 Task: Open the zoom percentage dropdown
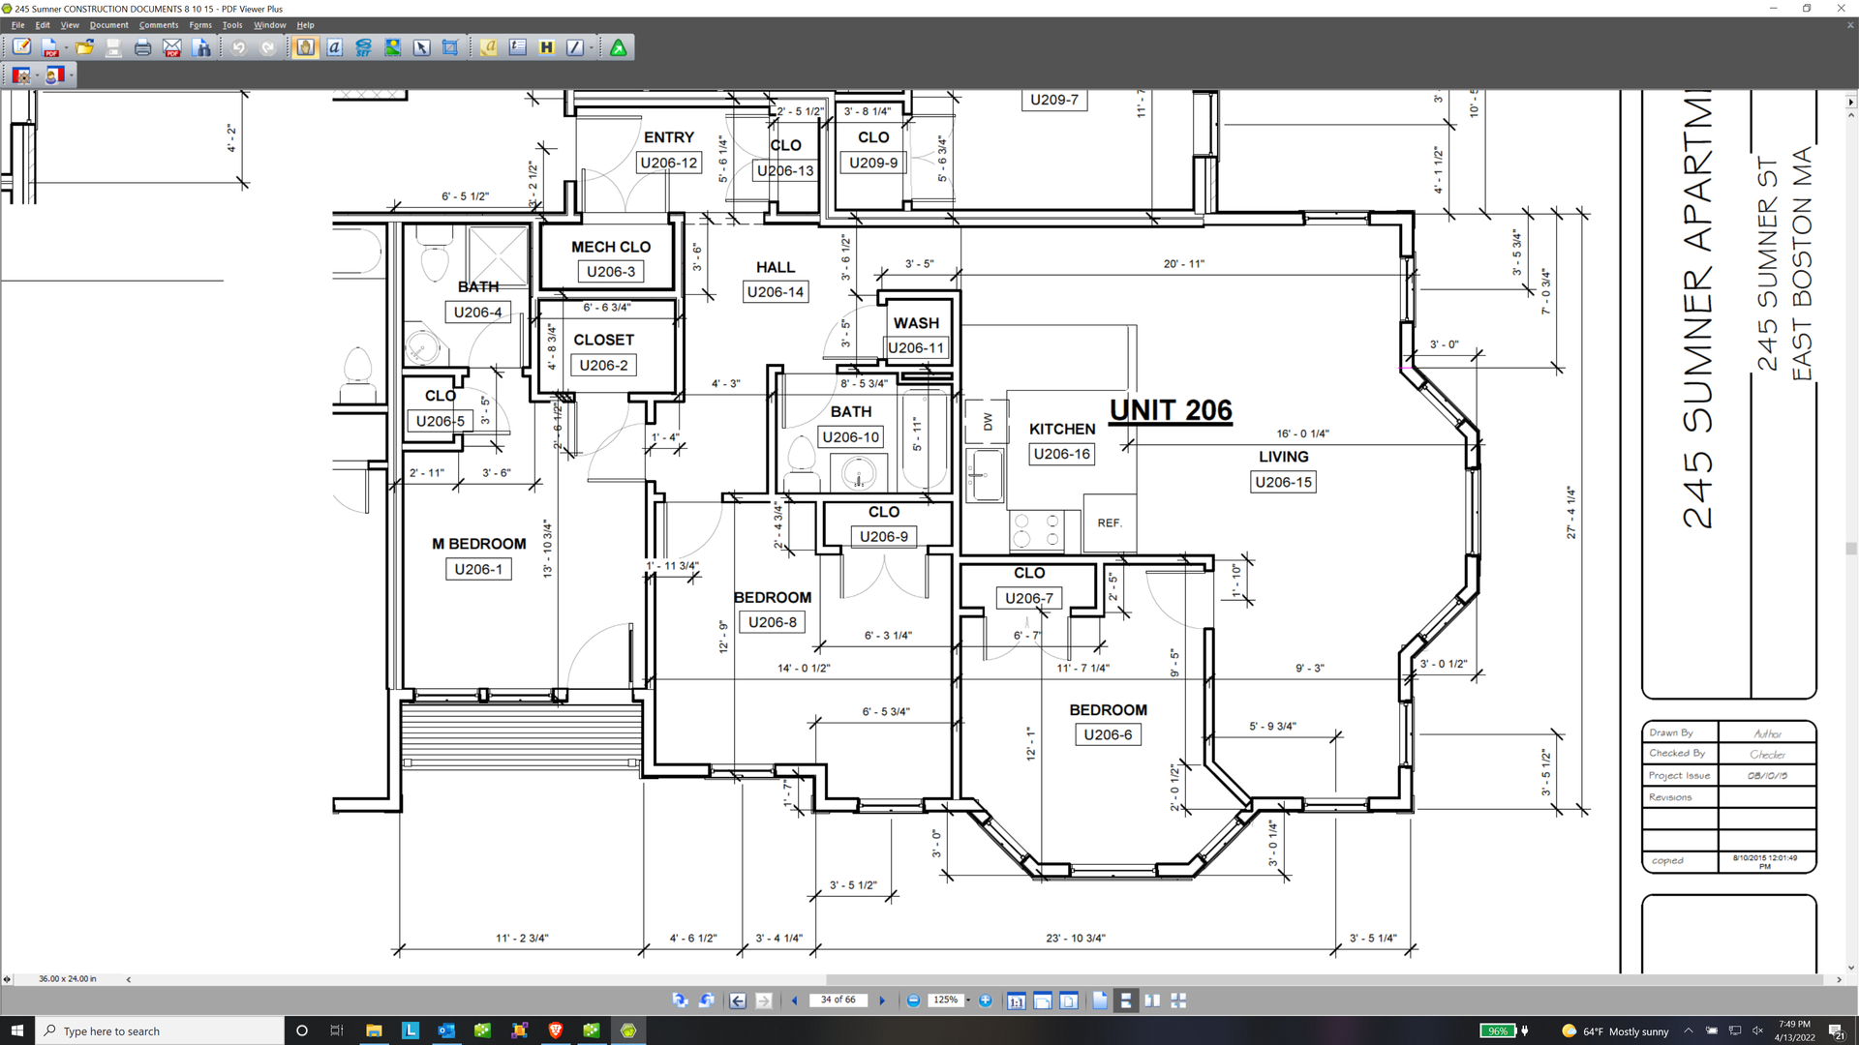tap(967, 1000)
